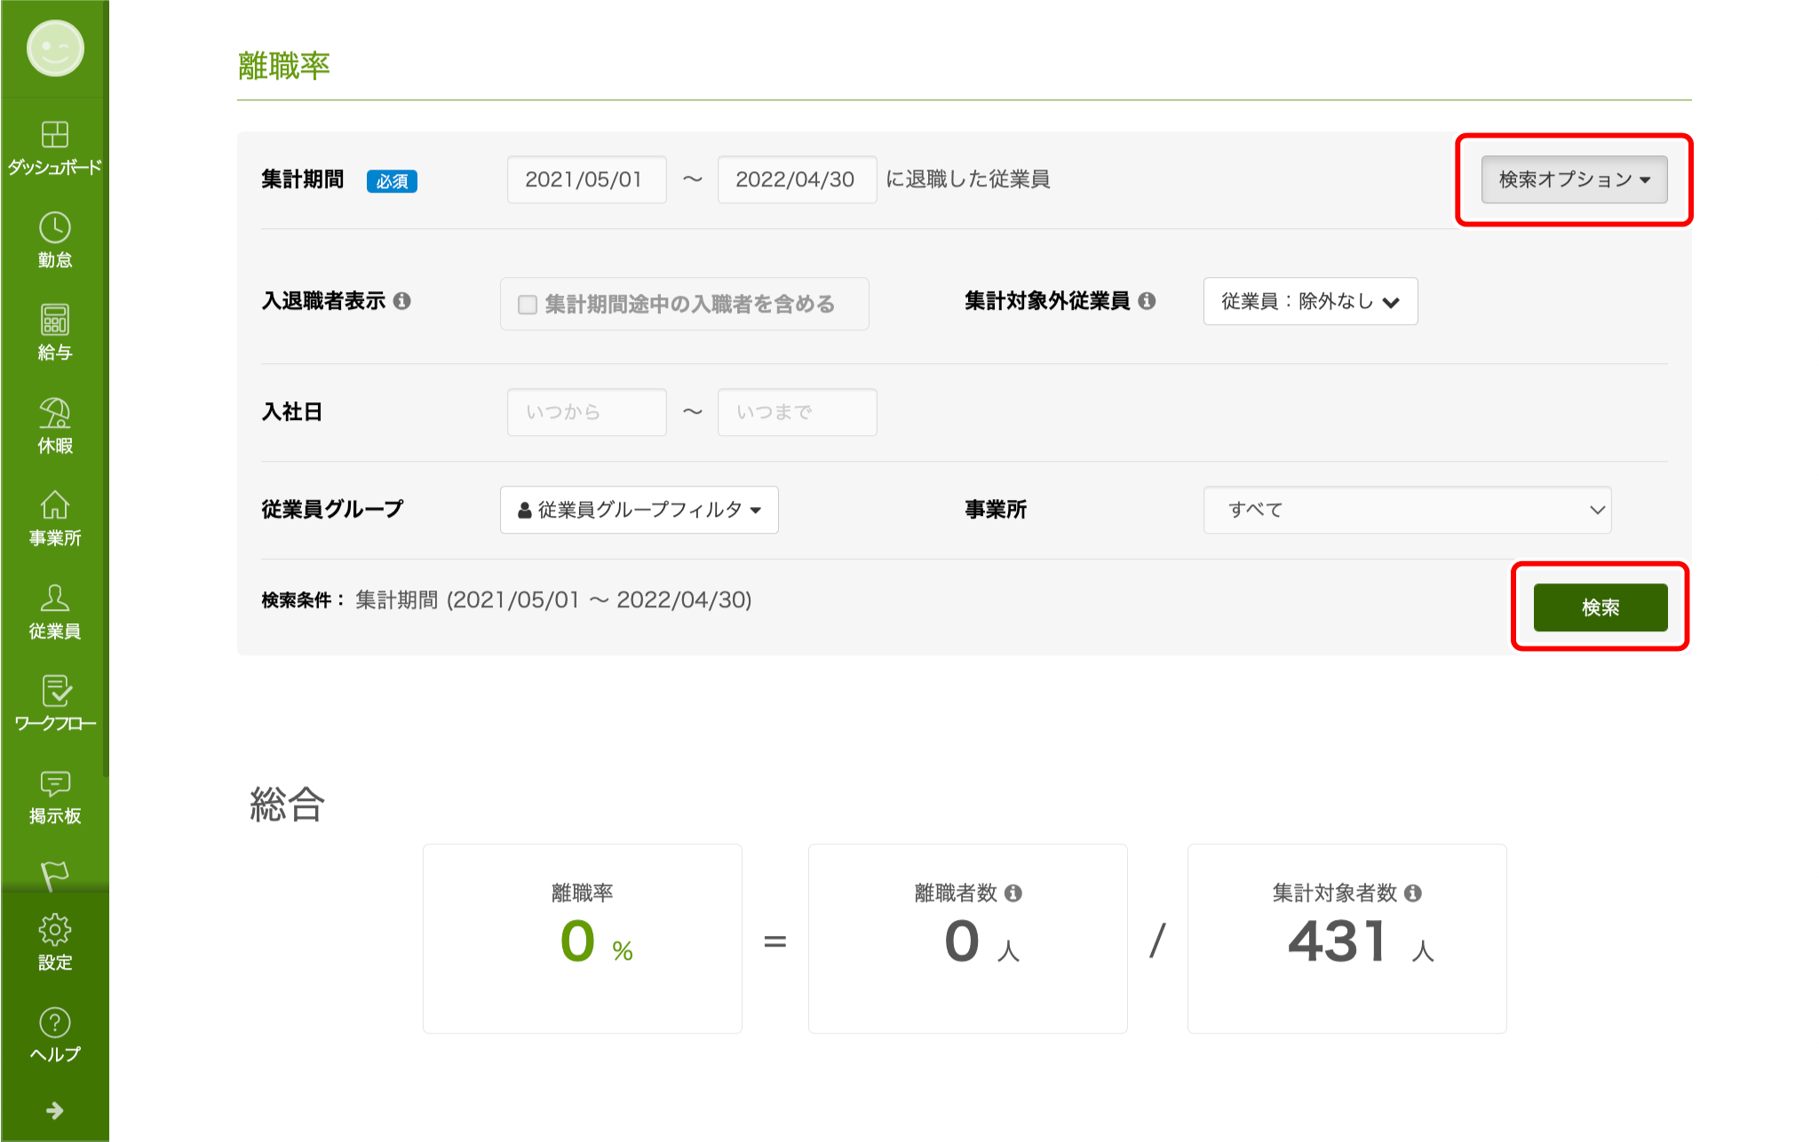Open the ダッシュボード dashboard icon

54,136
